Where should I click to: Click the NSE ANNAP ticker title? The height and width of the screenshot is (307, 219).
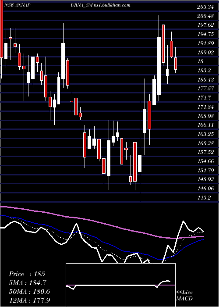click(x=17, y=5)
